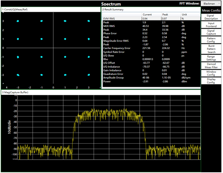The image size is (223, 173).
Task: Choose the Pattern Config button
Action: pos(211,40)
